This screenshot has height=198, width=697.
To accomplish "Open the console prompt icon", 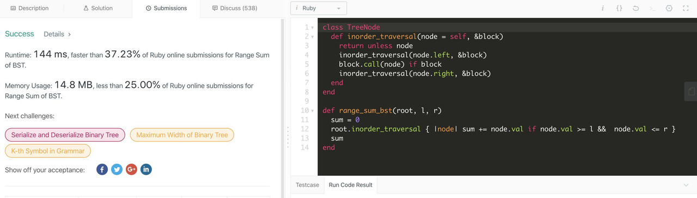I will click(x=652, y=8).
